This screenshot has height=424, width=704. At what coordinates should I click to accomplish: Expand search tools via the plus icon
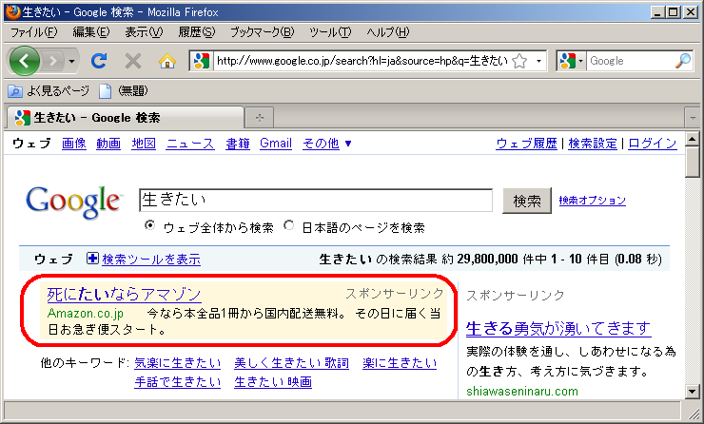tap(92, 259)
